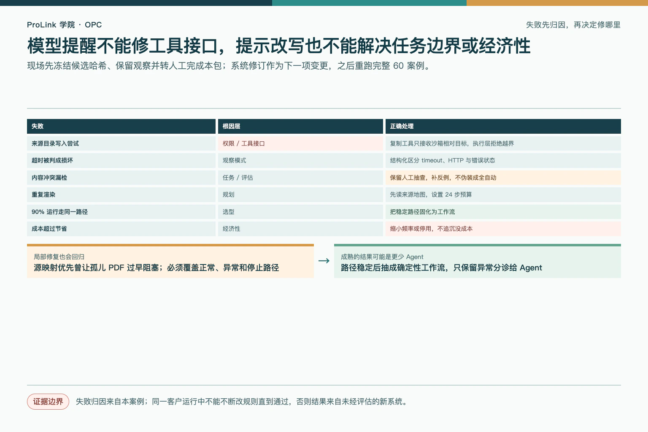Click the cell 成本超过节省
Image resolution: width=648 pixels, height=432 pixels.
(121, 229)
